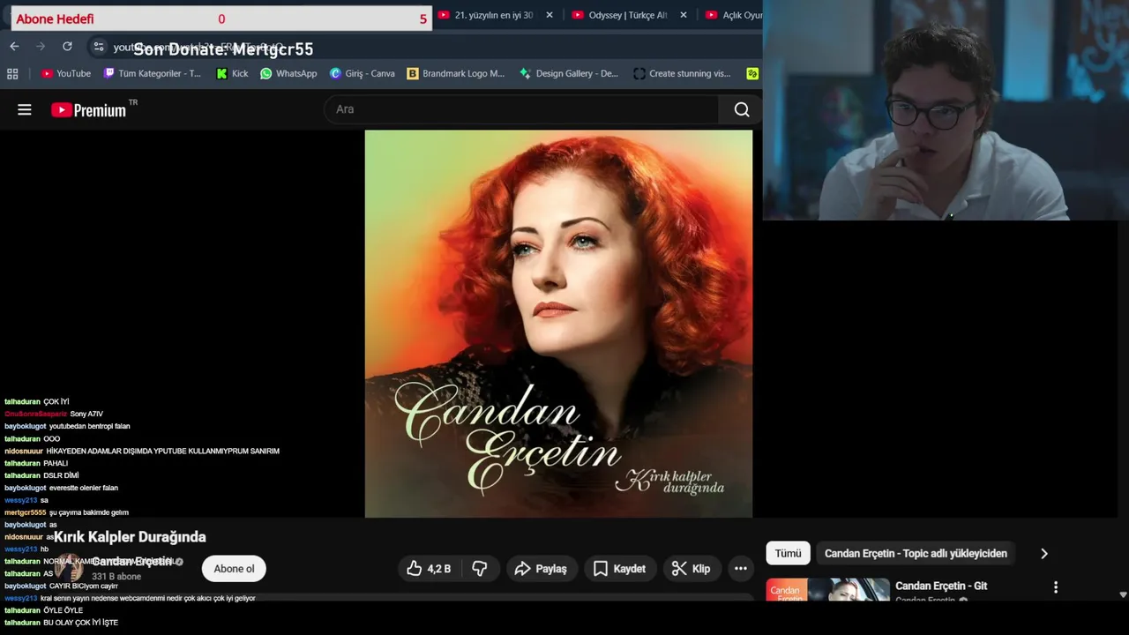This screenshot has width=1129, height=635.
Task: Reload the page
Action: pos(67,46)
